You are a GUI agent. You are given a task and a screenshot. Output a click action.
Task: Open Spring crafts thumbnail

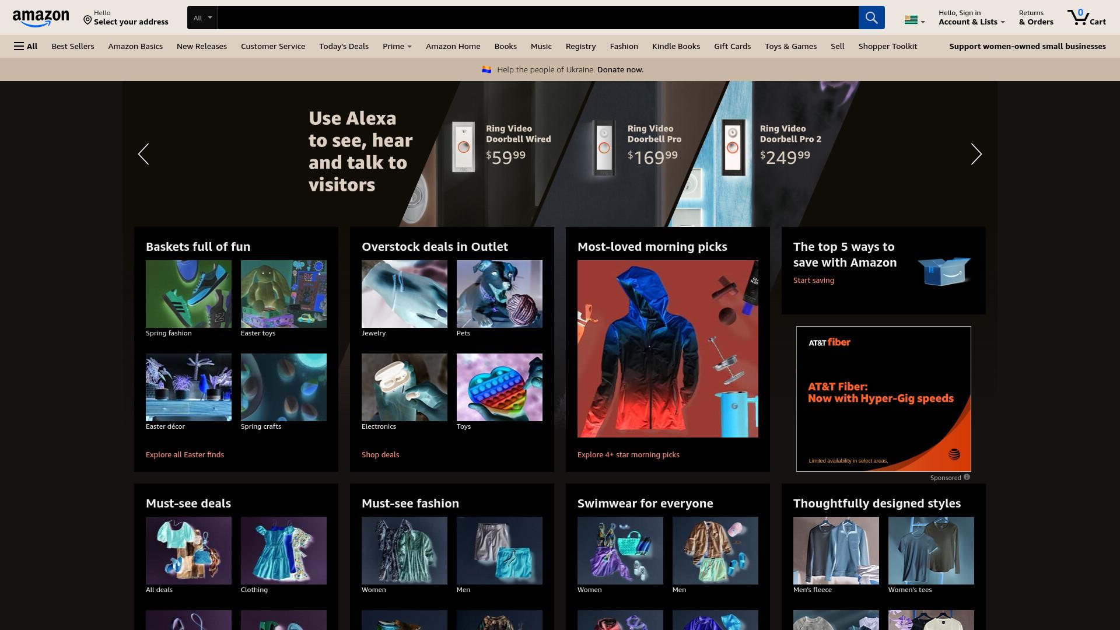(283, 387)
